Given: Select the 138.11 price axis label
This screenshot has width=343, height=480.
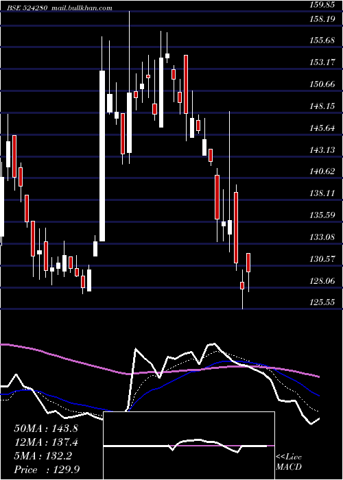Looking at the screenshot, I should coord(323,193).
